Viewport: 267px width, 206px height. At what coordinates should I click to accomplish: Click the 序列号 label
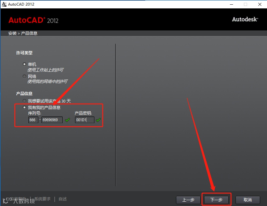[x=35, y=113]
